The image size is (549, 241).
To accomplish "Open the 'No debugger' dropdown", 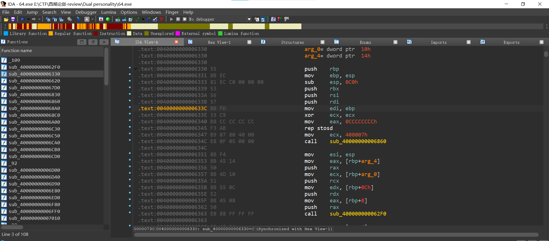I will tap(249, 19).
